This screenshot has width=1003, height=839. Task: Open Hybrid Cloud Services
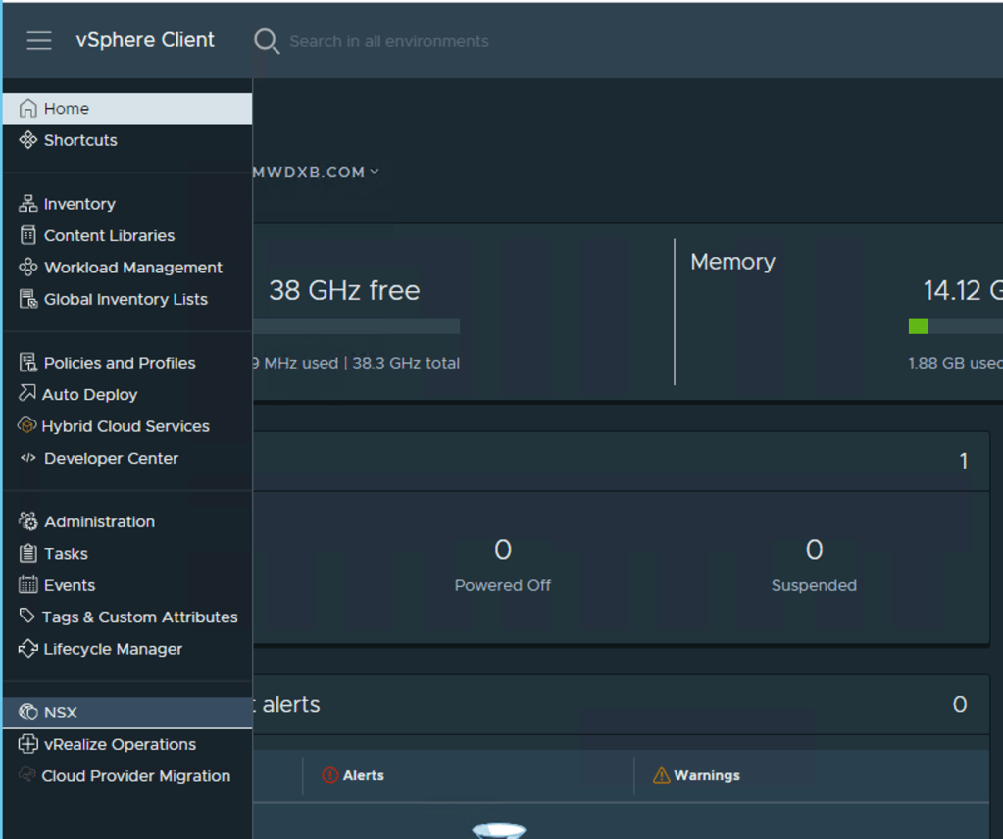[125, 426]
